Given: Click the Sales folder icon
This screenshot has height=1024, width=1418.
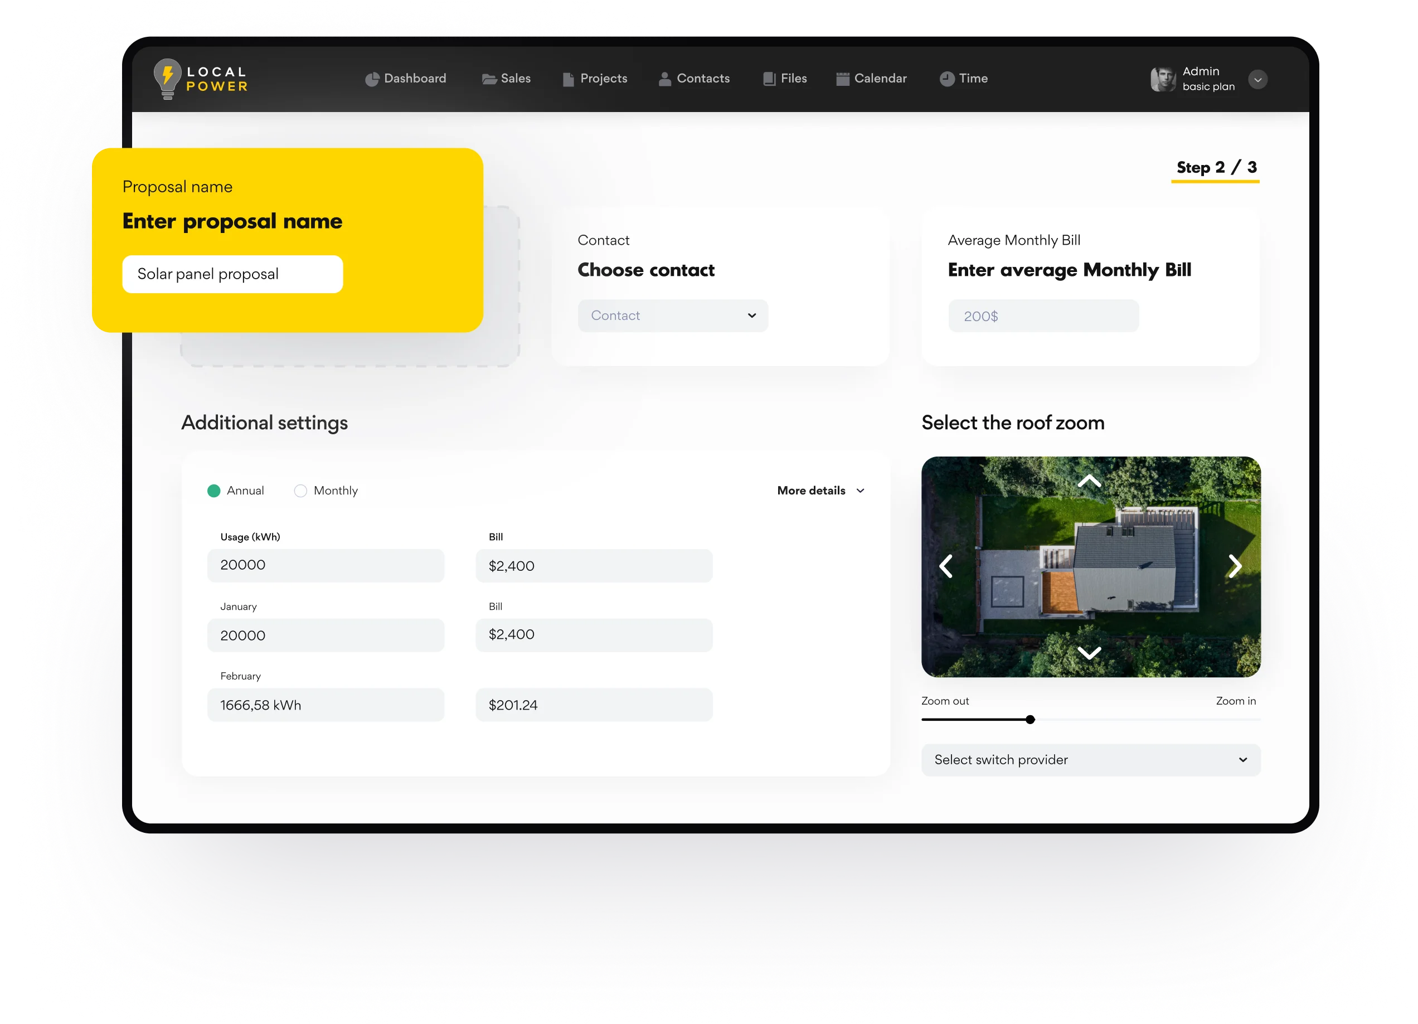Looking at the screenshot, I should [x=489, y=79].
